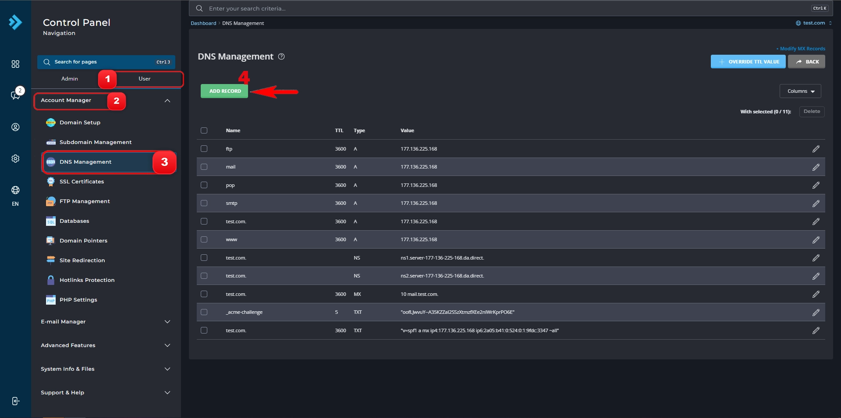
Task: Click the edit pencil for ftp record
Action: click(816, 149)
